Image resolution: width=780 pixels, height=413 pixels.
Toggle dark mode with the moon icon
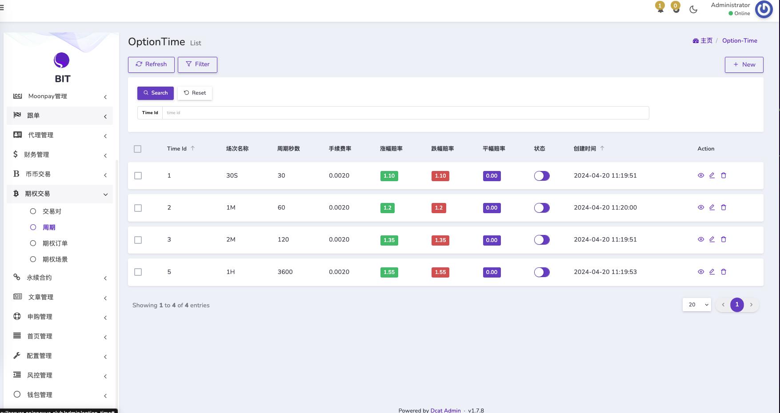tap(693, 9)
